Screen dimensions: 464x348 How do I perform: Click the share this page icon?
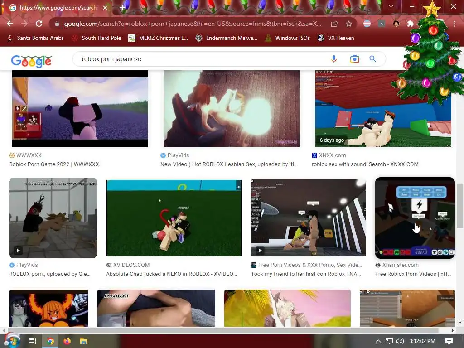(x=334, y=24)
